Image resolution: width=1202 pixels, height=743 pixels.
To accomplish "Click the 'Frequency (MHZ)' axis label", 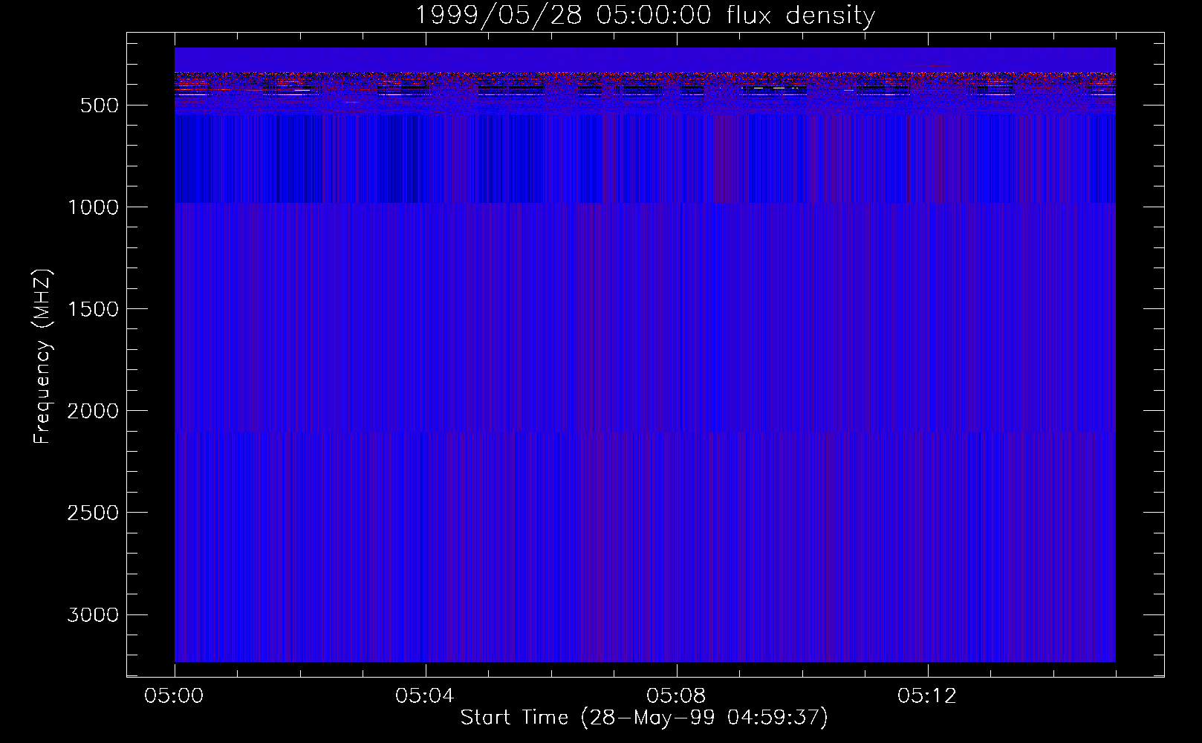I will pyautogui.click(x=42, y=357).
